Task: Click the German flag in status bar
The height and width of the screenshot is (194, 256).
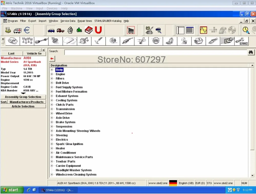Action: 173,183
